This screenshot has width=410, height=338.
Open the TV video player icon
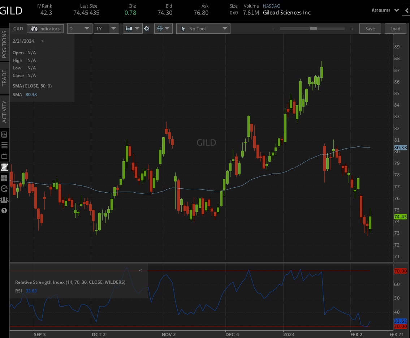4,156
